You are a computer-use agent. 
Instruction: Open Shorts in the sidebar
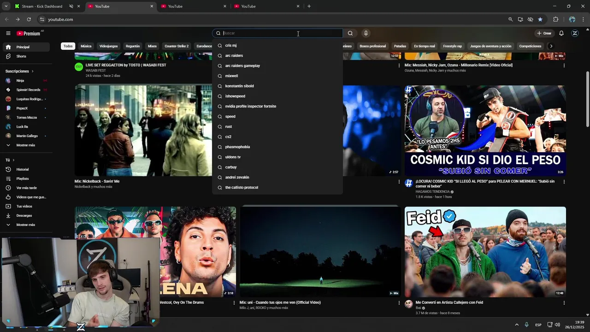point(25,56)
